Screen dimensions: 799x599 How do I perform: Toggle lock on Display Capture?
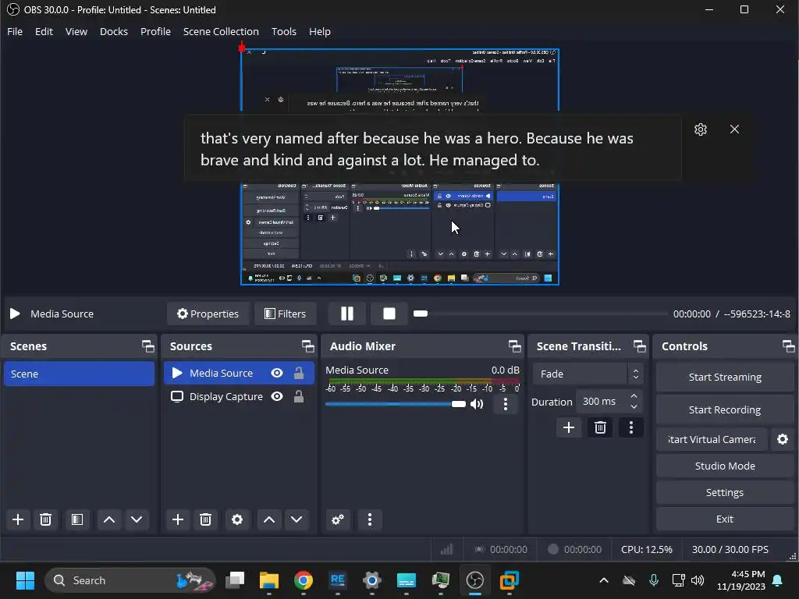[x=299, y=396]
